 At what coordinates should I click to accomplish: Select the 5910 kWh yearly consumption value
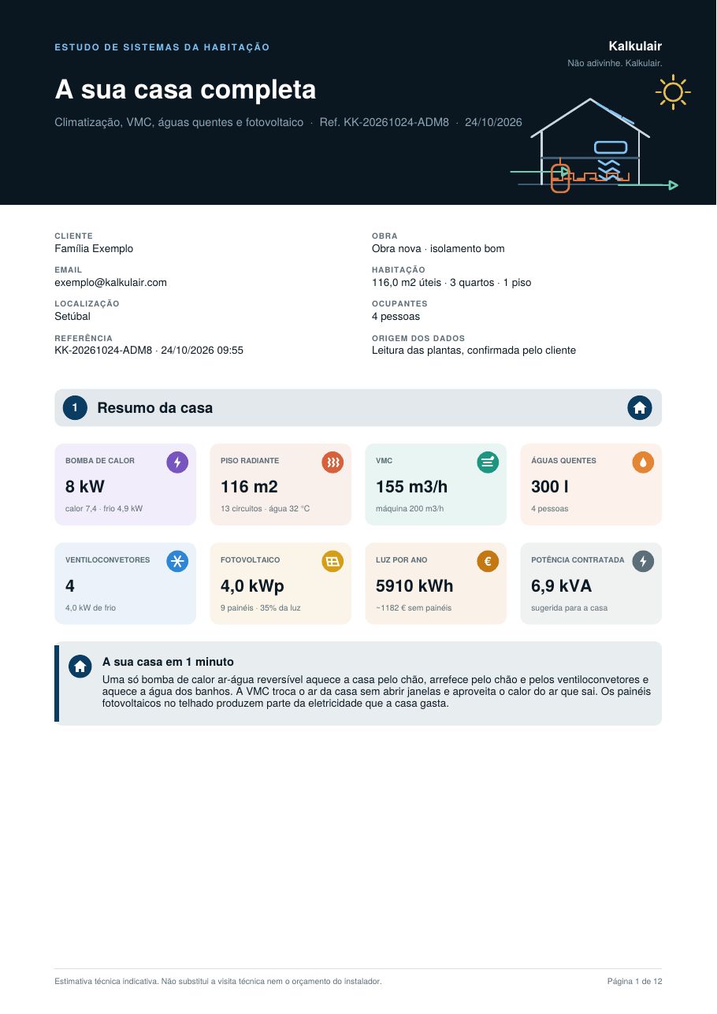tap(414, 586)
